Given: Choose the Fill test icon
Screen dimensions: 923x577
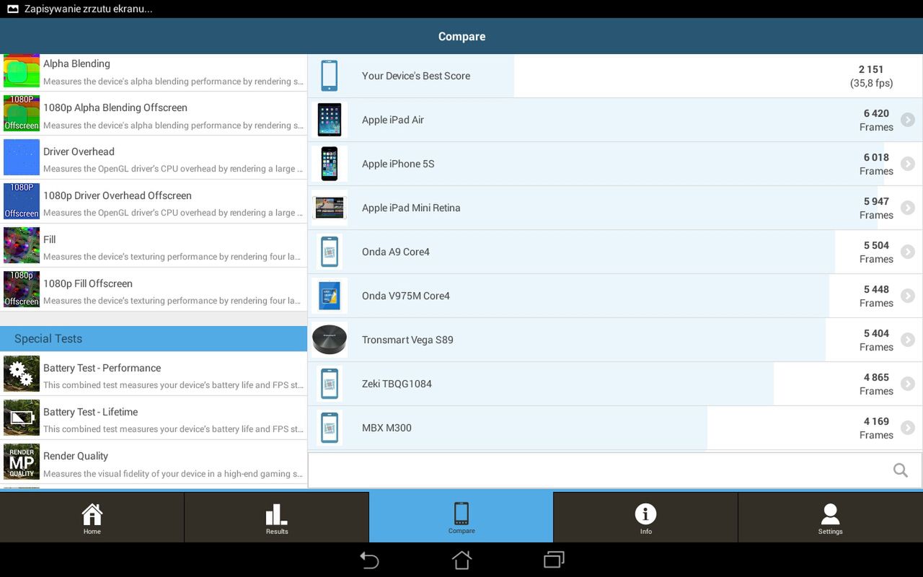Looking at the screenshot, I should point(22,245).
